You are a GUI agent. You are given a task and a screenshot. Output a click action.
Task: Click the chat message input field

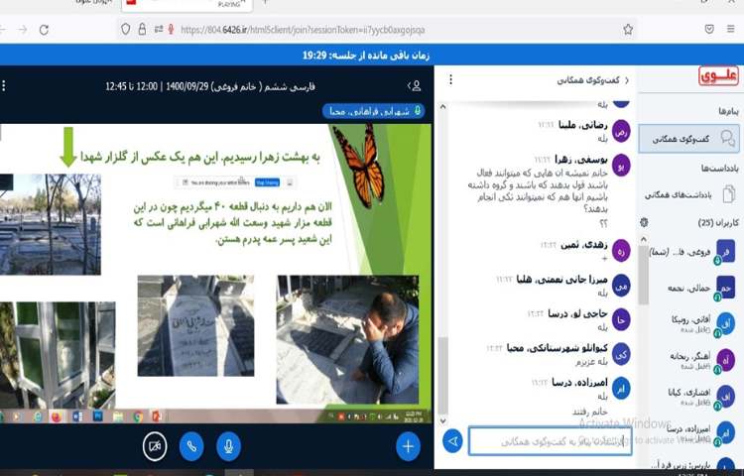pyautogui.click(x=550, y=441)
